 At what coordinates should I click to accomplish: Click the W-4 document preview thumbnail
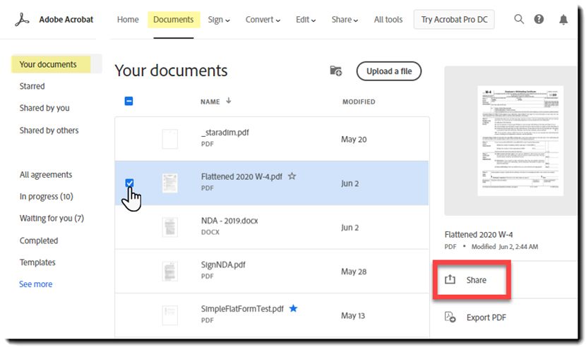pyautogui.click(x=520, y=141)
